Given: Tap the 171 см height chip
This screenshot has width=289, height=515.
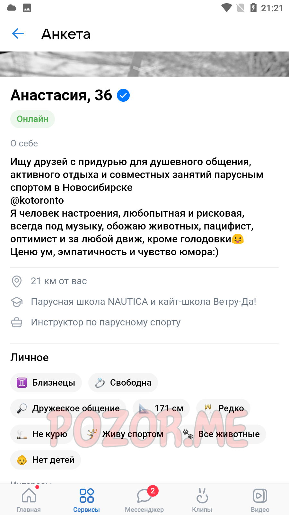Looking at the screenshot, I should (x=161, y=408).
